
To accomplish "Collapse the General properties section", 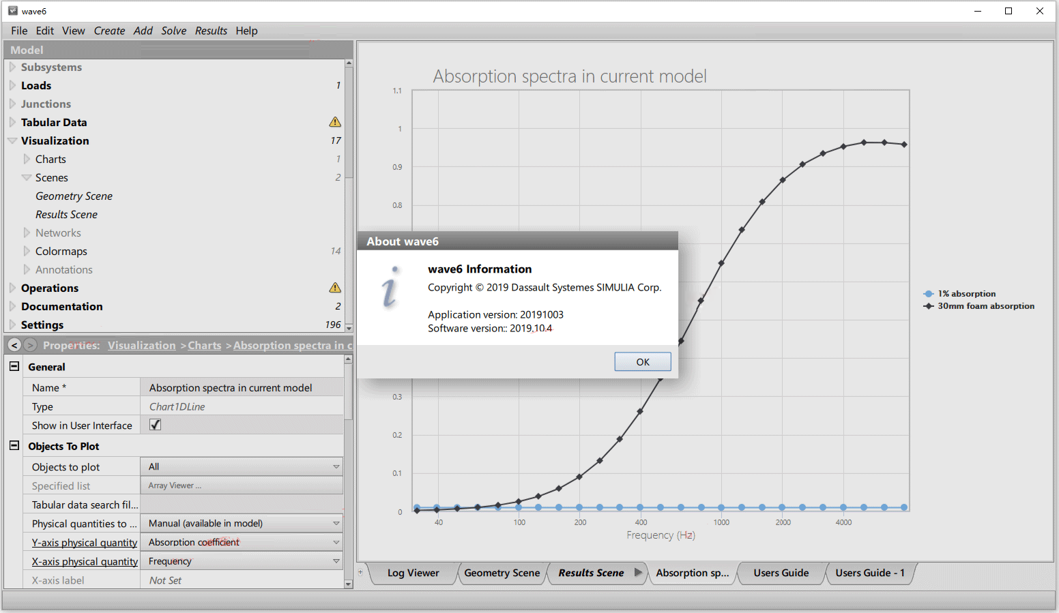I will coord(14,366).
